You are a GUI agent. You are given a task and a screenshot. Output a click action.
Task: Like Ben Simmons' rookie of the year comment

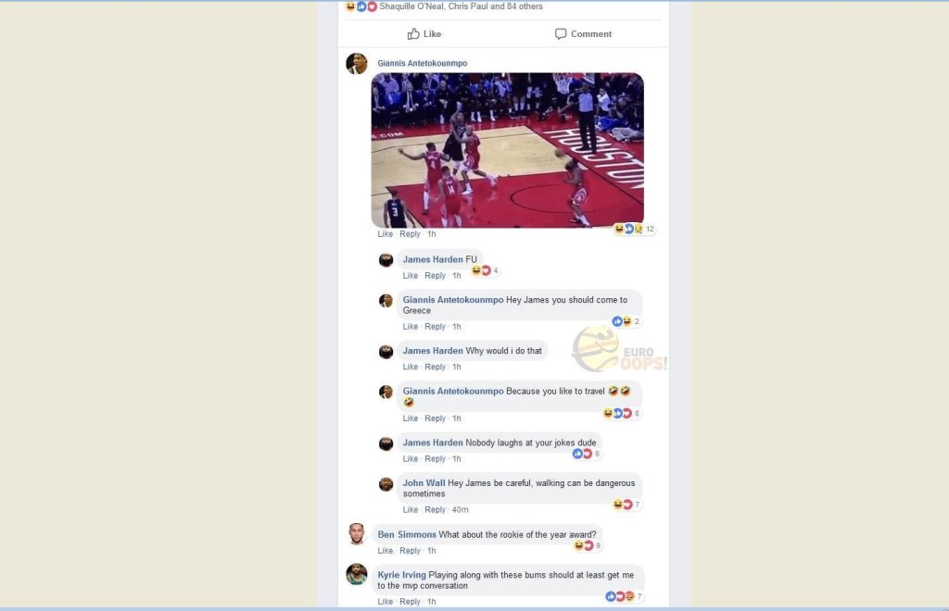pos(385,551)
